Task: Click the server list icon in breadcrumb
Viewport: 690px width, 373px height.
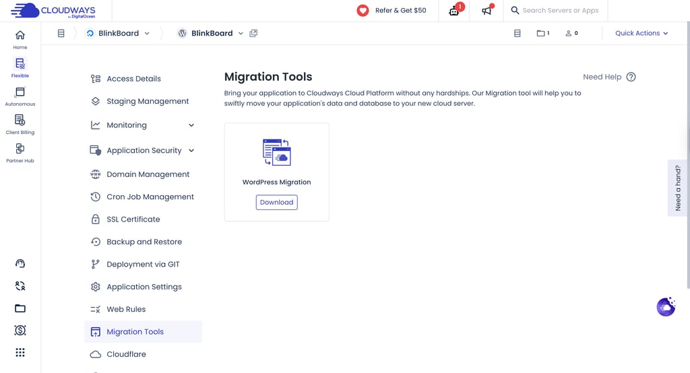Action: 61,34
